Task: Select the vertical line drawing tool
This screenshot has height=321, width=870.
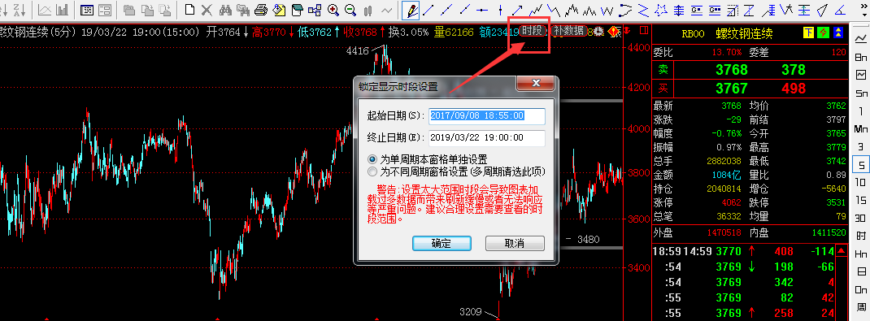Action: pos(501,10)
